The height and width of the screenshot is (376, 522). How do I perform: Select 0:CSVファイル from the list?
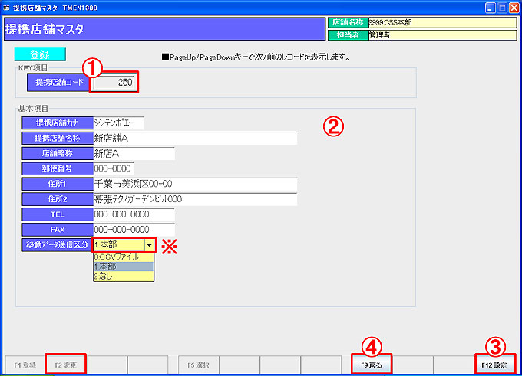click(x=124, y=257)
